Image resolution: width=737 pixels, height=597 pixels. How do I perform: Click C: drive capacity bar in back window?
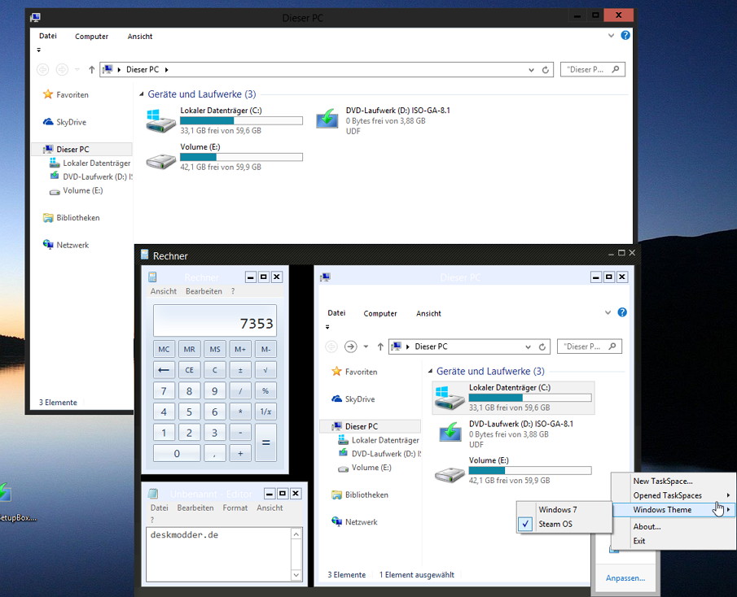(x=241, y=120)
